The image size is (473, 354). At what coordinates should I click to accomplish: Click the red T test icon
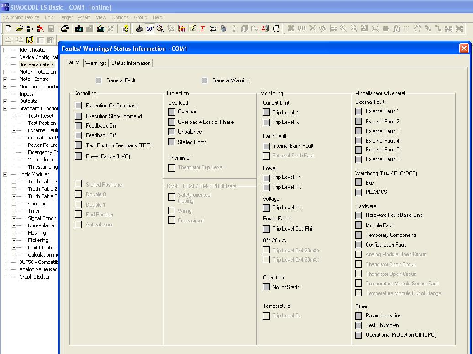click(202, 28)
